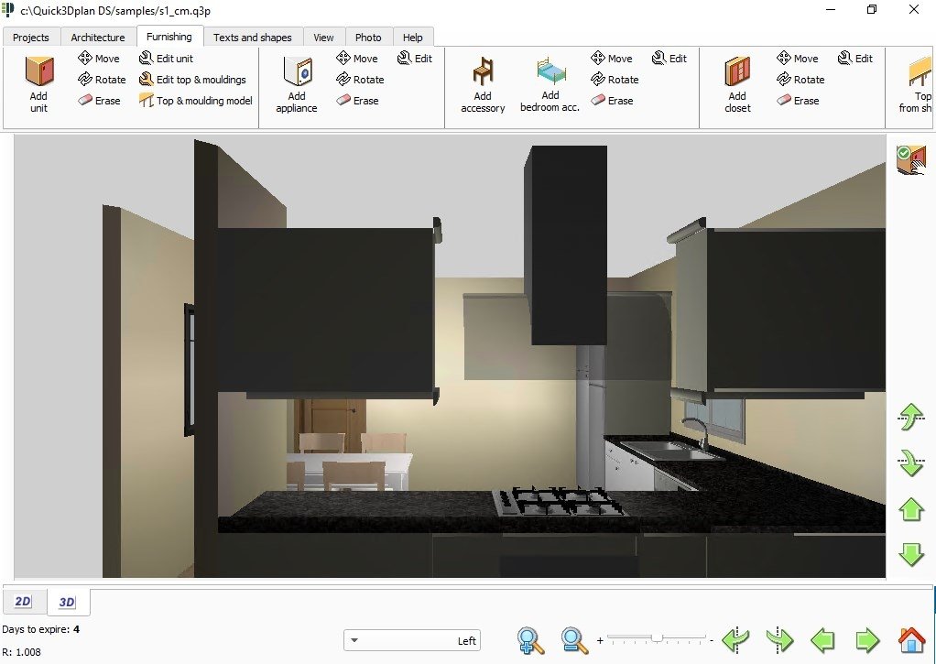
Task: Select Erase in the accessory group
Action: (x=612, y=101)
